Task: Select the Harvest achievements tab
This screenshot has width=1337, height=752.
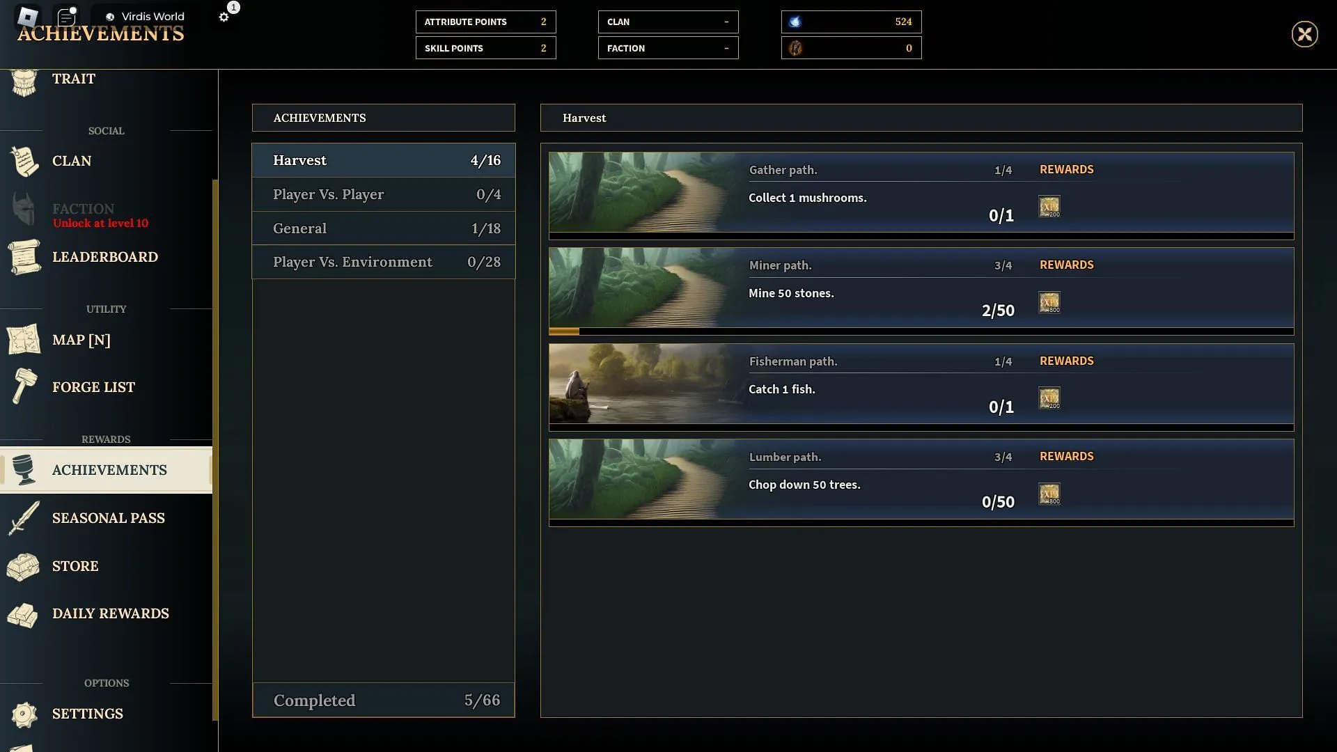Action: [x=383, y=159]
